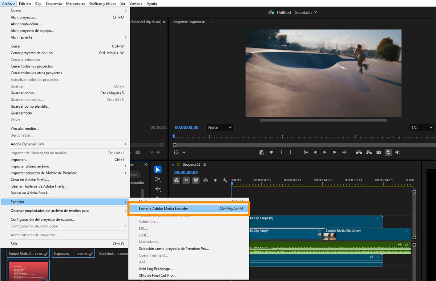
Task: Click Mark Out bracket in Program monitor
Action: [x=290, y=153]
